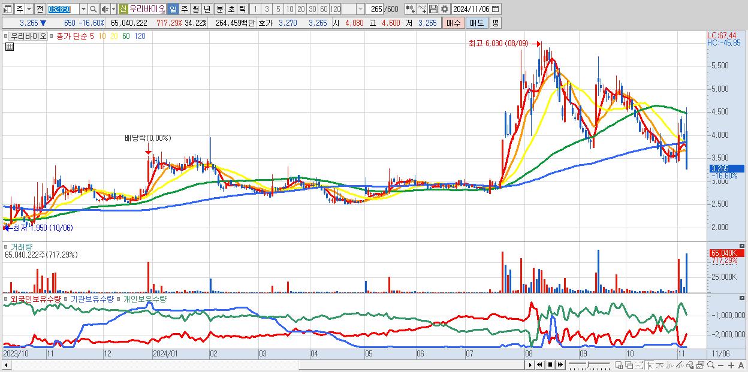Viewport: 748px width, 372px height.
Task: Click the 매도 sell button
Action: point(477,23)
